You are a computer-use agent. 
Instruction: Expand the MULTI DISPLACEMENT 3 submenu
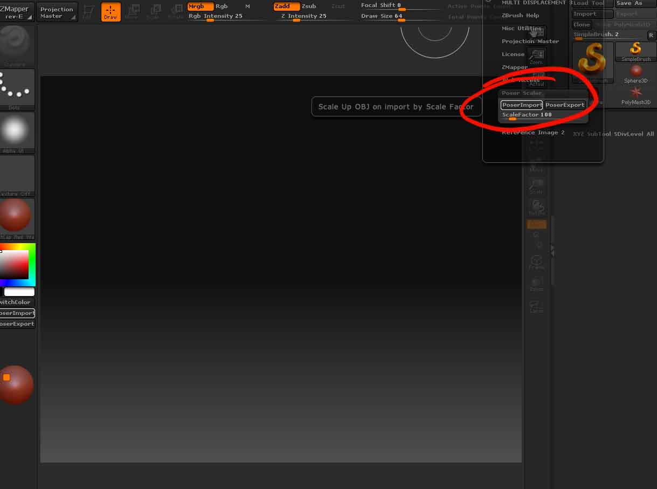pyautogui.click(x=537, y=3)
